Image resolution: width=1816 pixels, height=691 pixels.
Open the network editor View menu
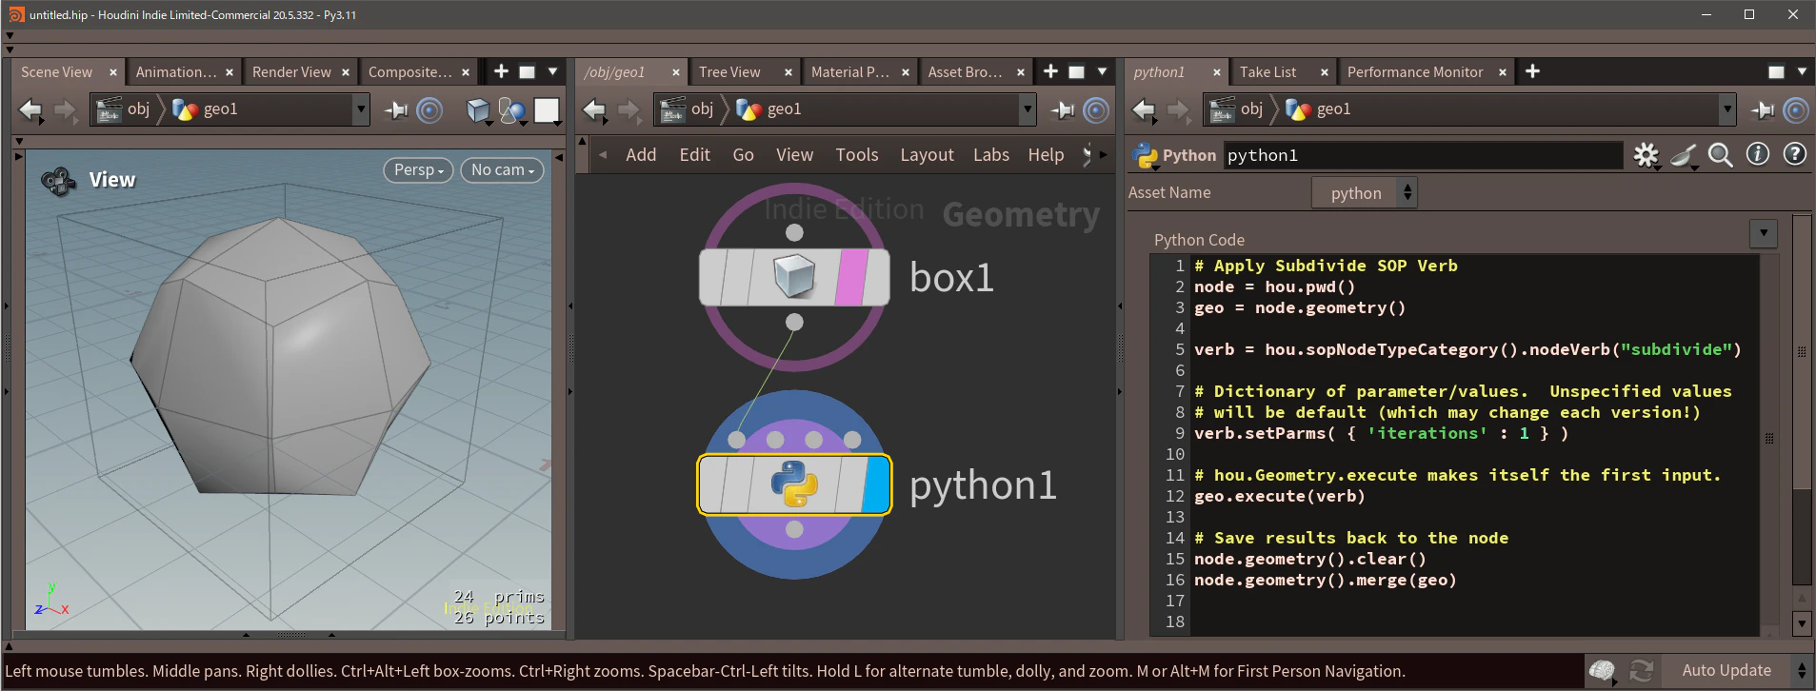click(x=794, y=155)
